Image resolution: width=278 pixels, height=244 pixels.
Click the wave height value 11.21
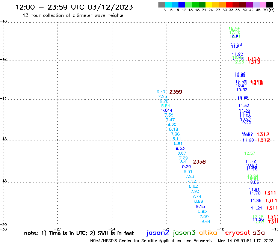coord(257,208)
